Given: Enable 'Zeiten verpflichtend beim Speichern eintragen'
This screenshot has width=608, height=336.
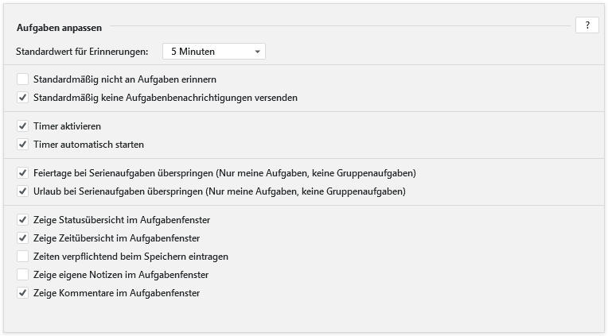Looking at the screenshot, I should (x=22, y=257).
